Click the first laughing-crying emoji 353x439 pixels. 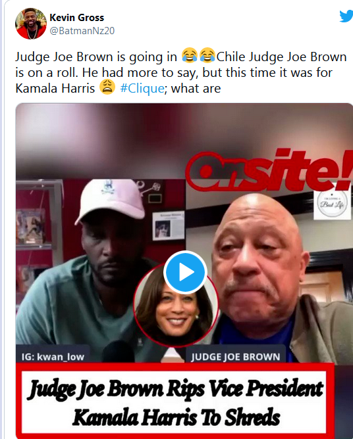(x=190, y=55)
